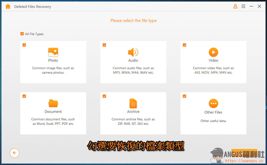Click the "Please select the file type" heading
The image size is (267, 165).
click(133, 21)
